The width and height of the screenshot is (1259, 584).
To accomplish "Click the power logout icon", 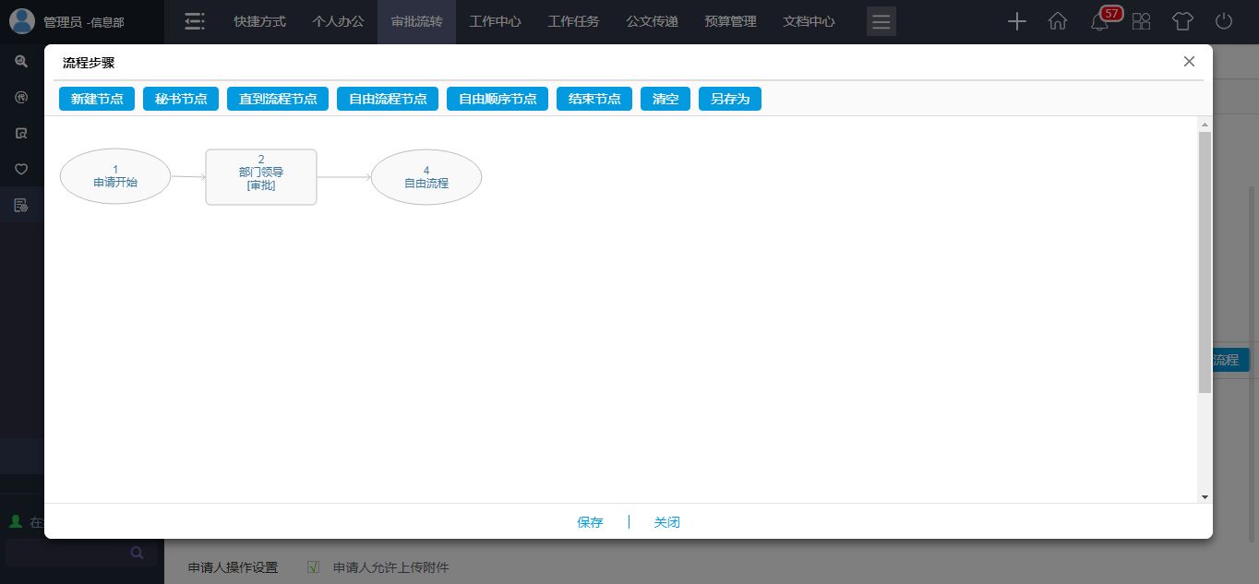I will coord(1224,21).
